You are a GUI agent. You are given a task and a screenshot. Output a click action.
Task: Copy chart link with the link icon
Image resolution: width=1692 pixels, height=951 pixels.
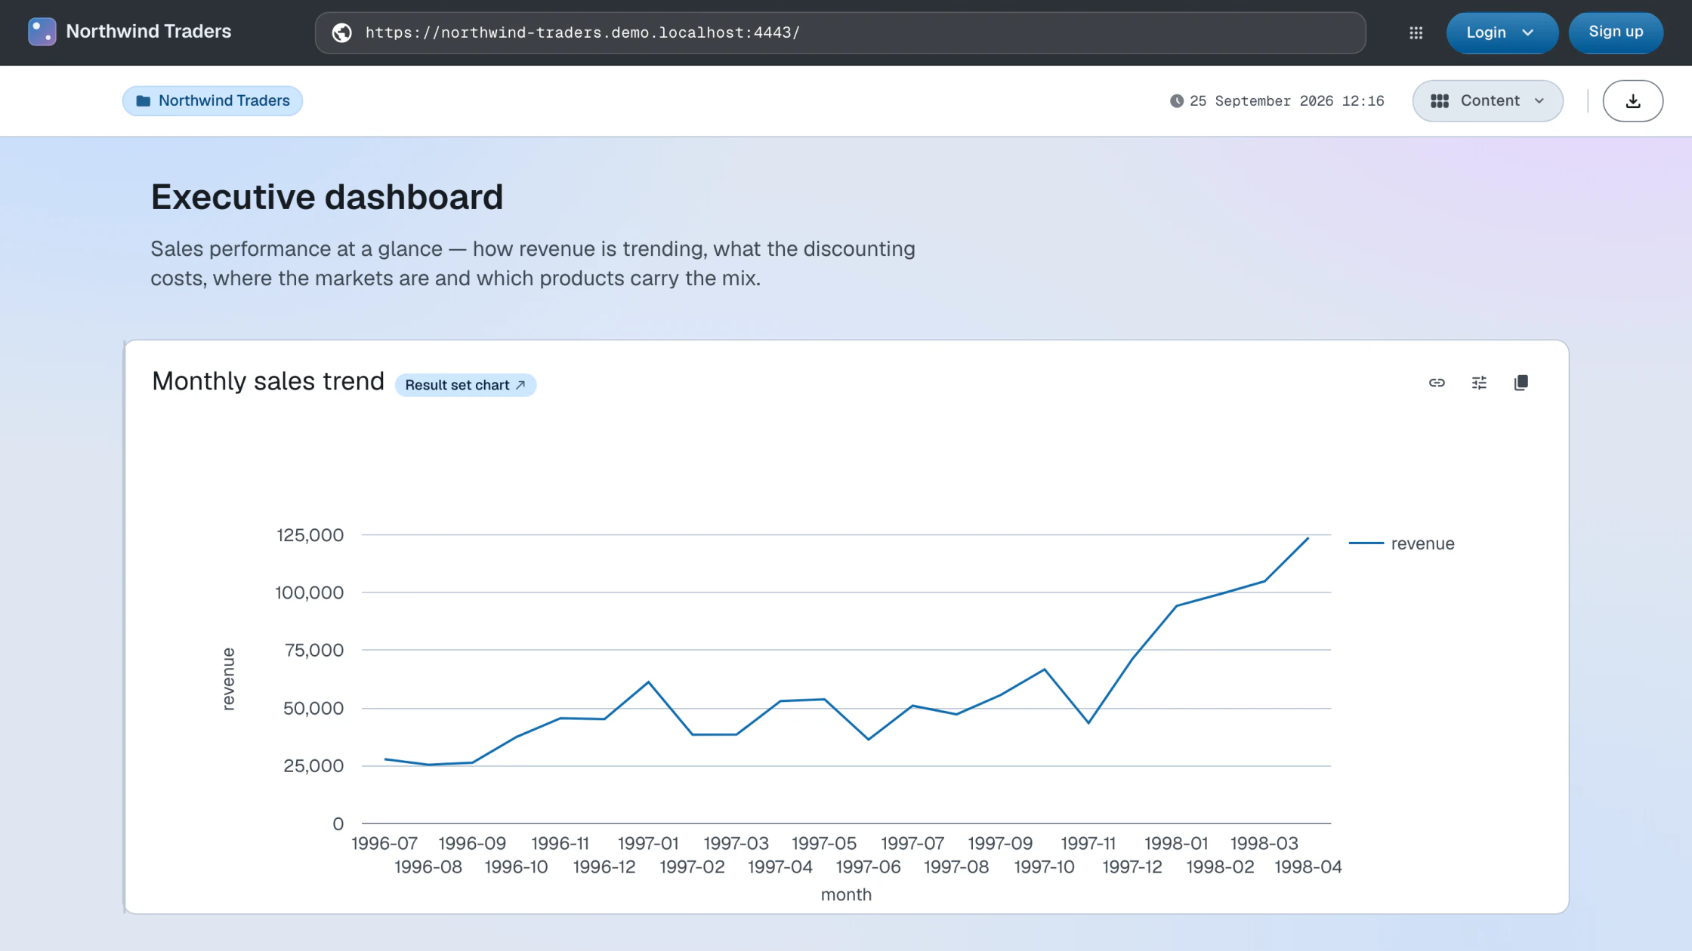pos(1437,383)
